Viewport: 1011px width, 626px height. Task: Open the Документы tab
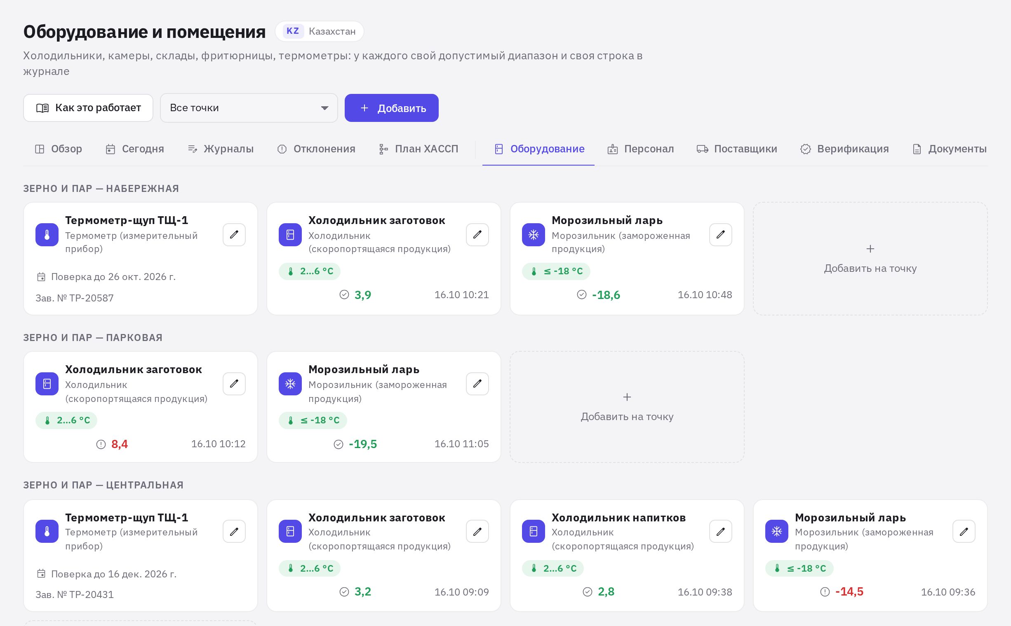[949, 149]
